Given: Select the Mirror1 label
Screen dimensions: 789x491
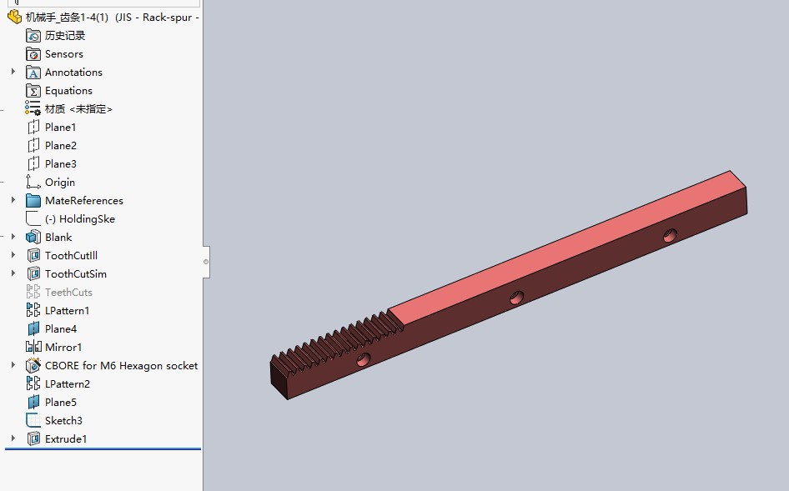Looking at the screenshot, I should click(63, 347).
